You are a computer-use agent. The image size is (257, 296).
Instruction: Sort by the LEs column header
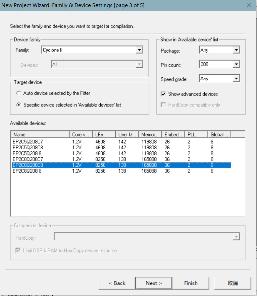(x=104, y=134)
